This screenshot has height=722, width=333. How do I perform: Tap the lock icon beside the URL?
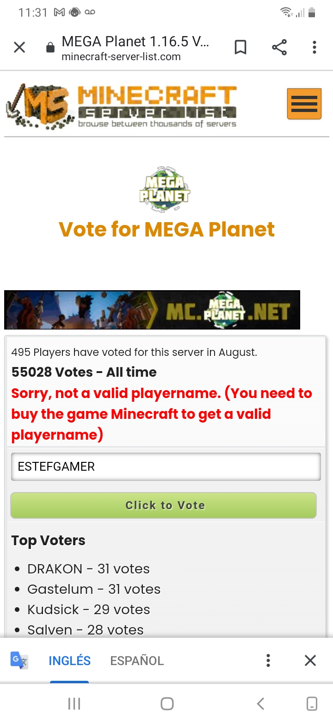click(x=50, y=48)
